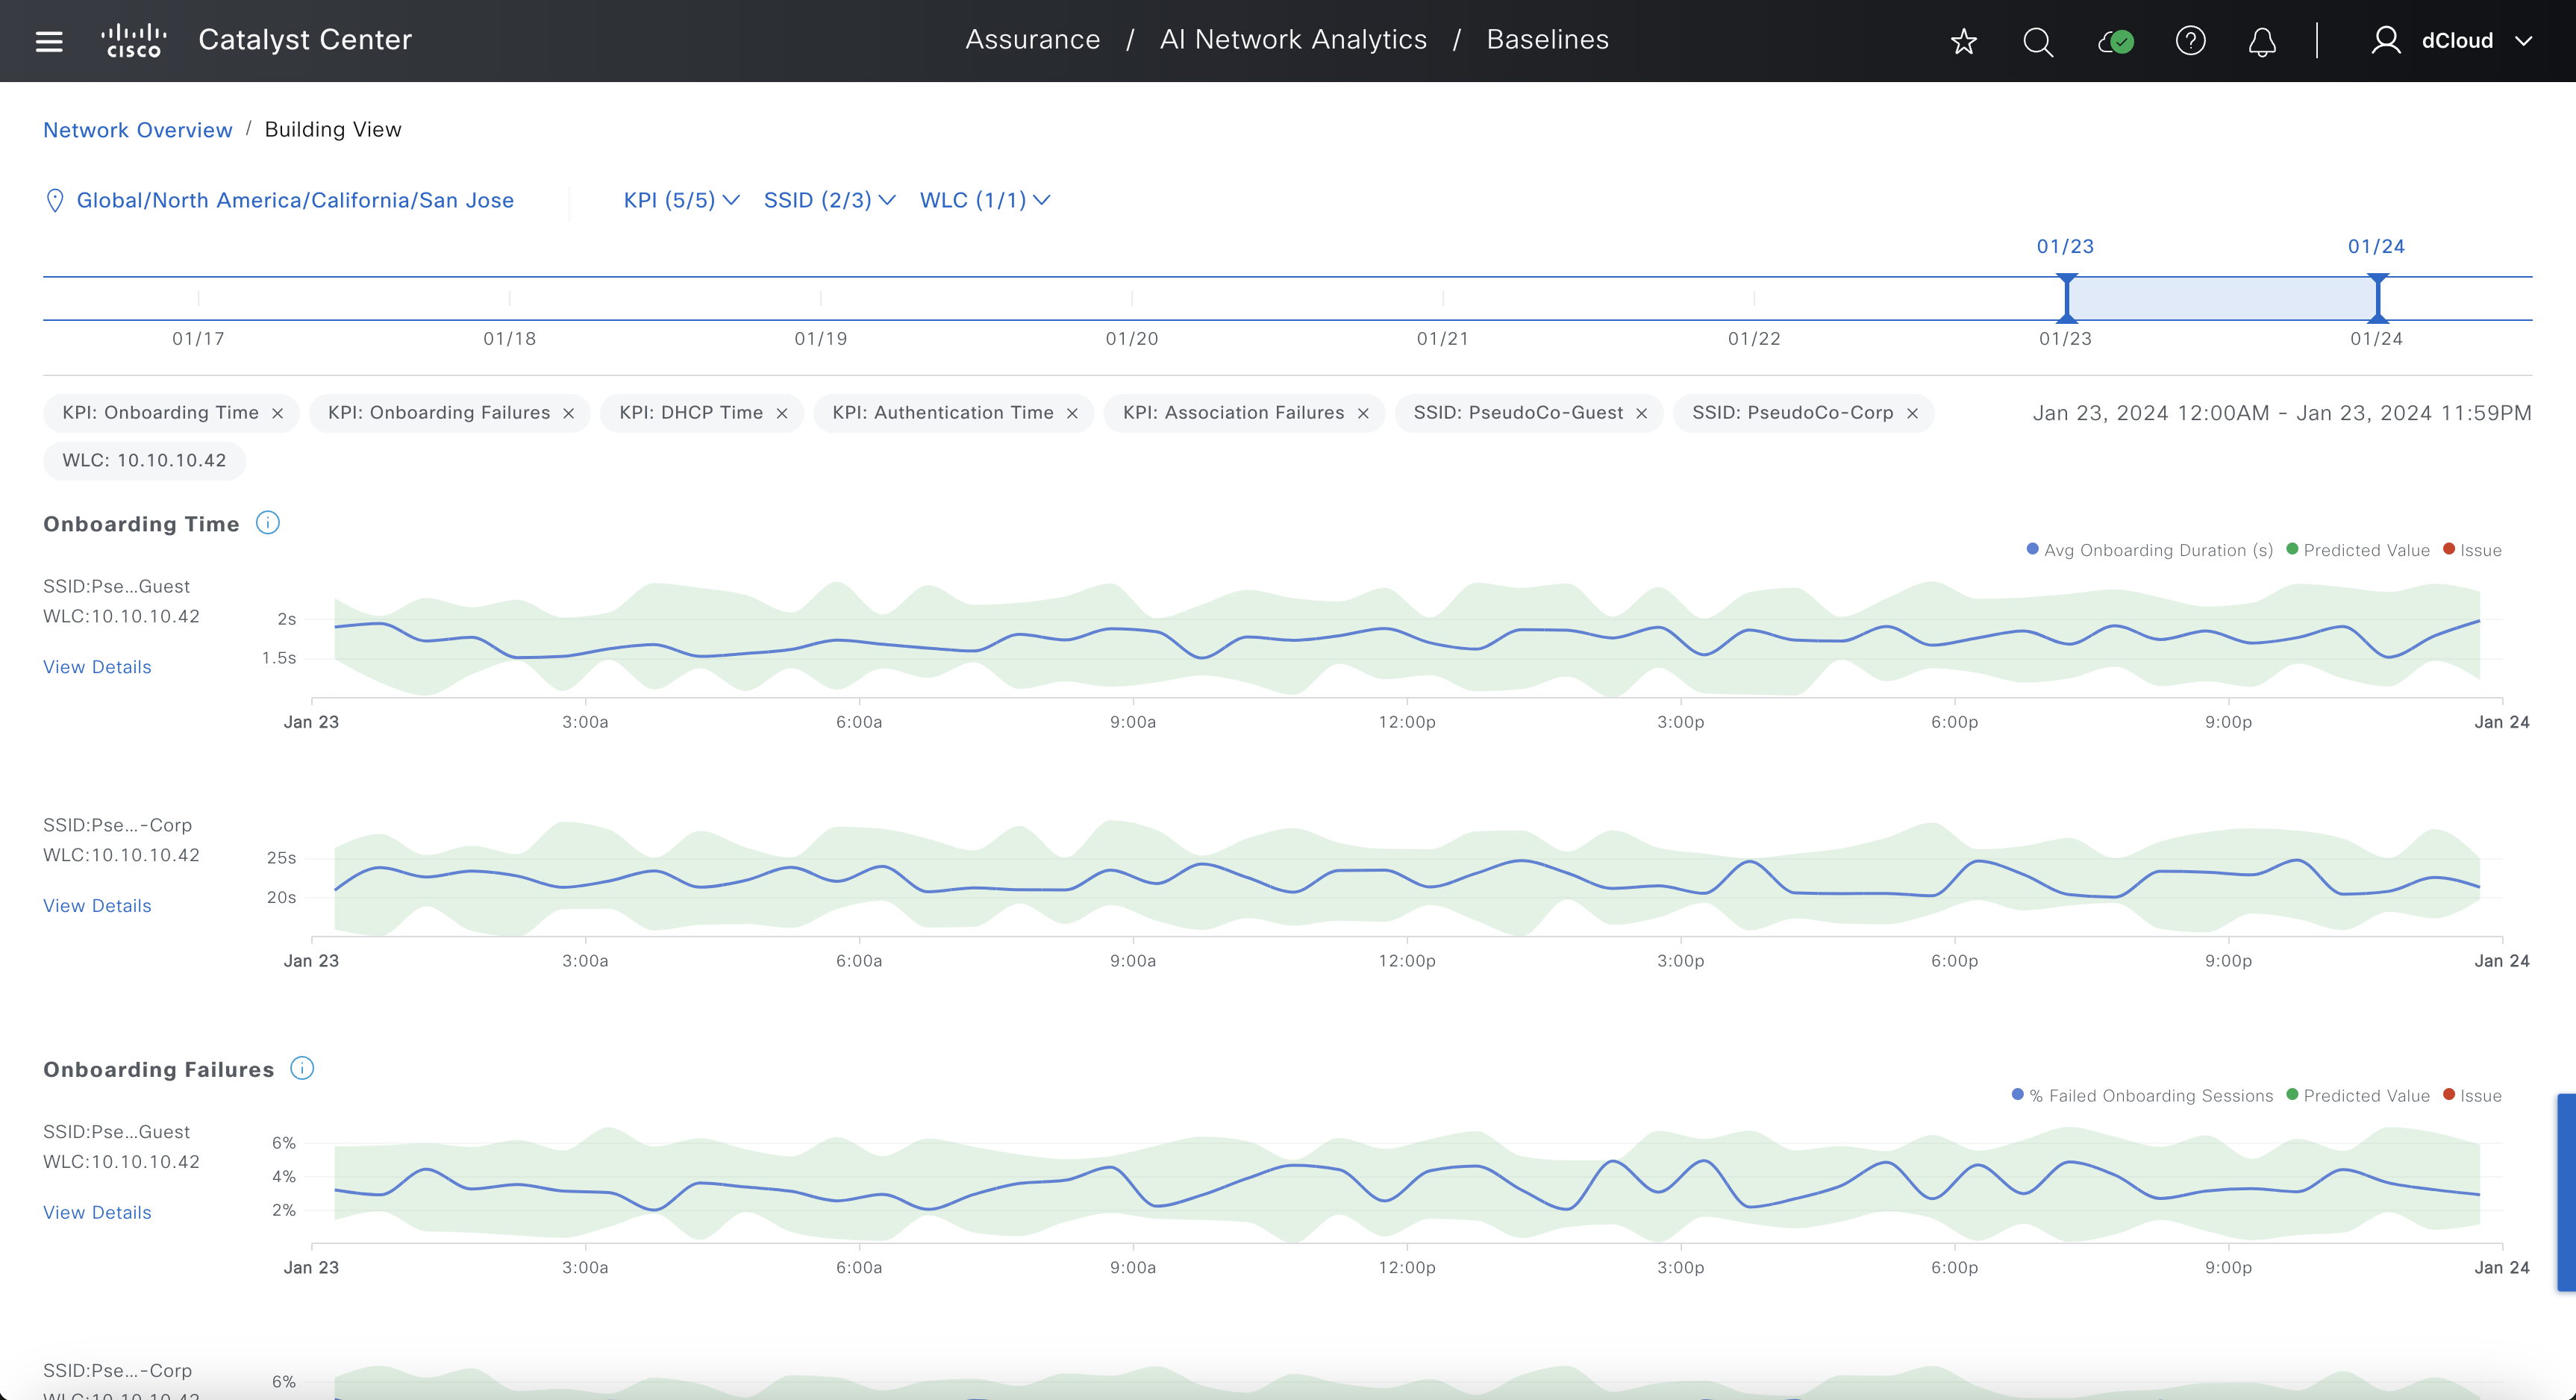
Task: Click 01/19 on the date timeline
Action: 821,339
